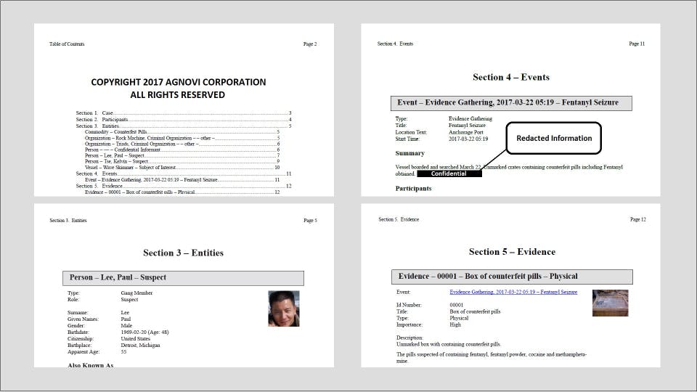Click the 'Also Known As' subheading
697x392 pixels.
click(90, 365)
